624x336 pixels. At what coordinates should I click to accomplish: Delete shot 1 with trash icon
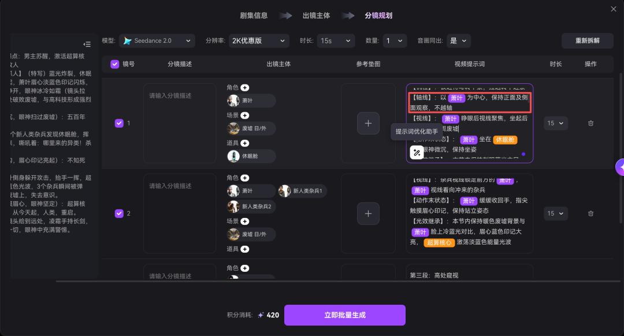[x=590, y=123]
